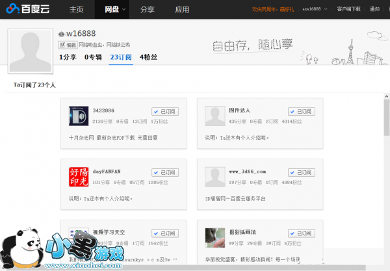Toggle 已订阅 for 摄影插画馆

pos(302,233)
